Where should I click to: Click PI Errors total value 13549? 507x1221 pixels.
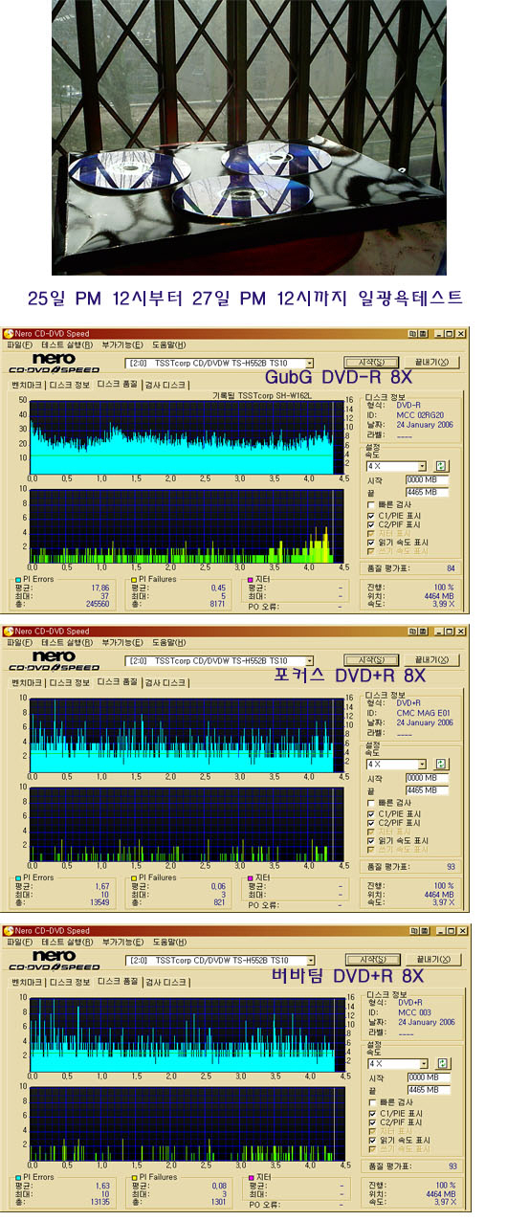(x=101, y=903)
